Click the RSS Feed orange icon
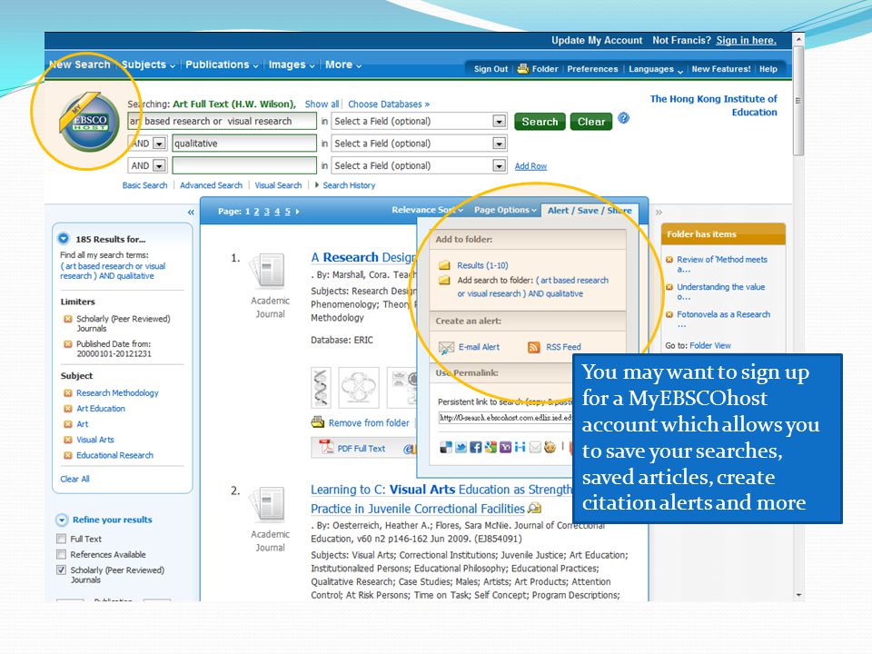This screenshot has width=872, height=654. click(x=533, y=347)
